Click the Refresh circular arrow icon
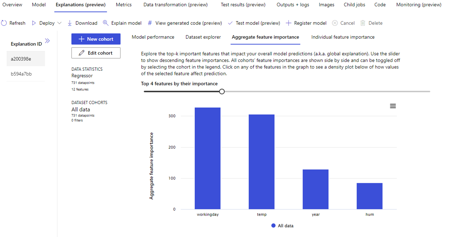 click(4, 23)
